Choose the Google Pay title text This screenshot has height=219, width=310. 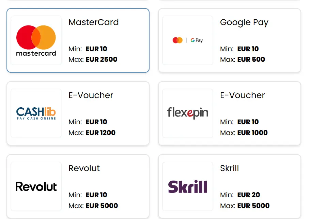click(x=244, y=22)
